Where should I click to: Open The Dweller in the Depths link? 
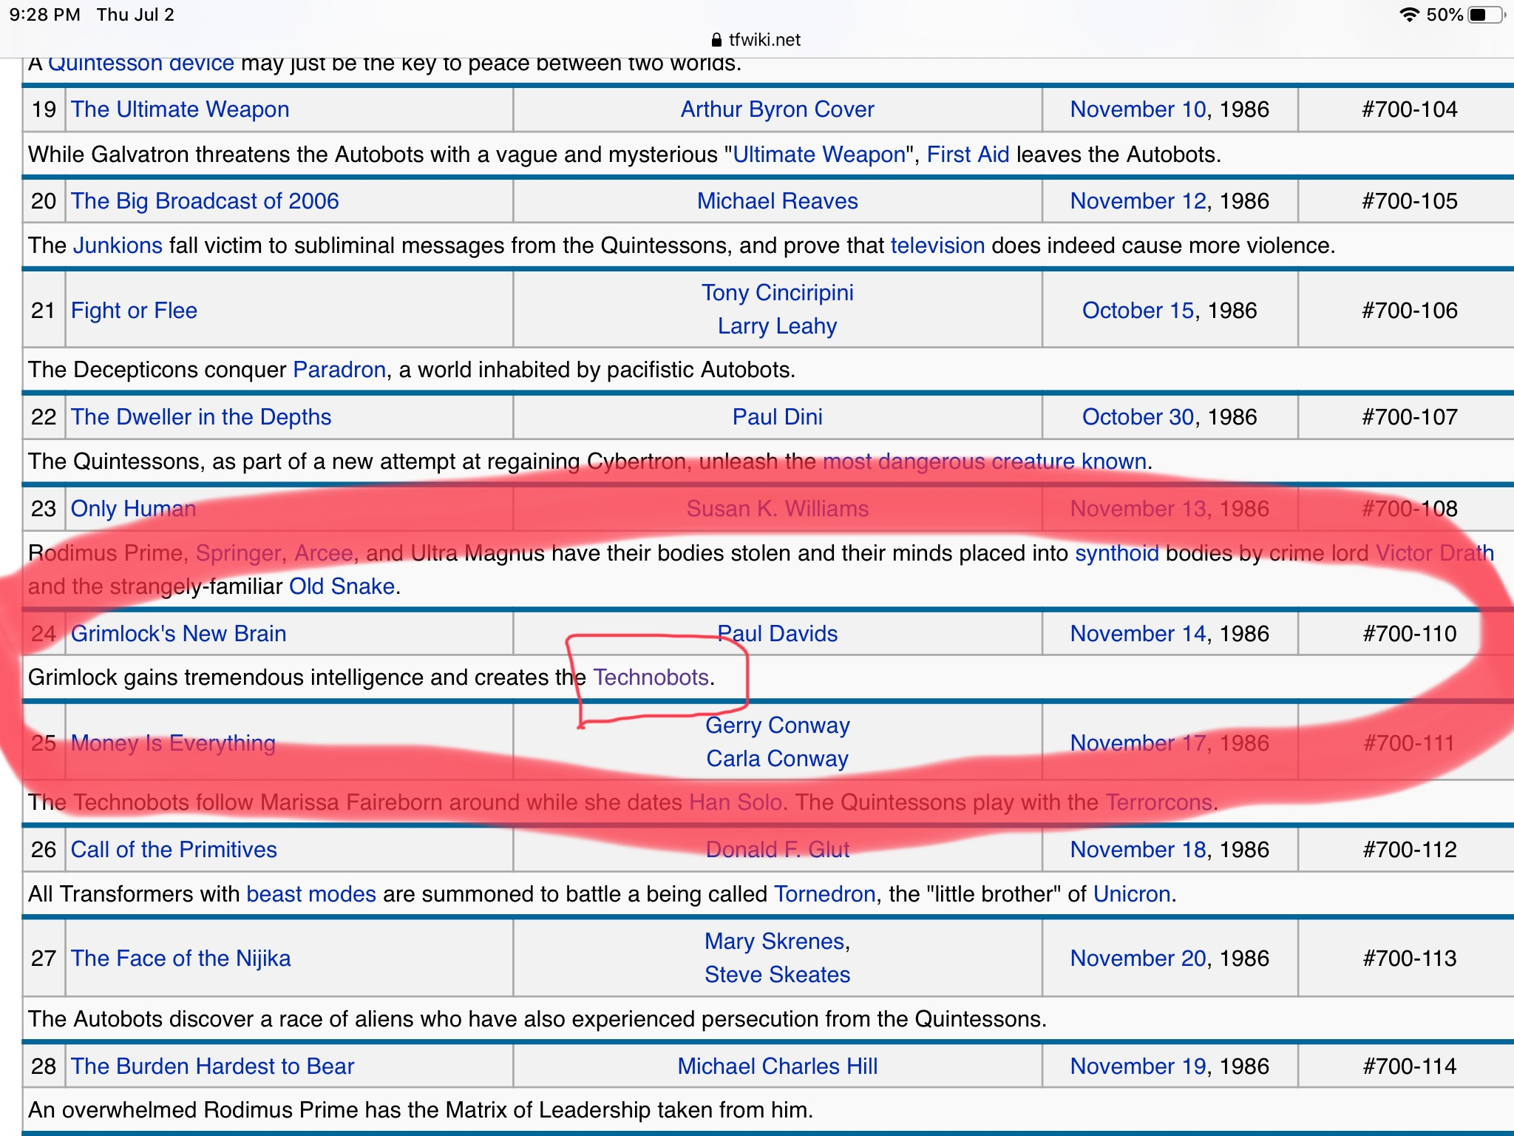[x=201, y=417]
